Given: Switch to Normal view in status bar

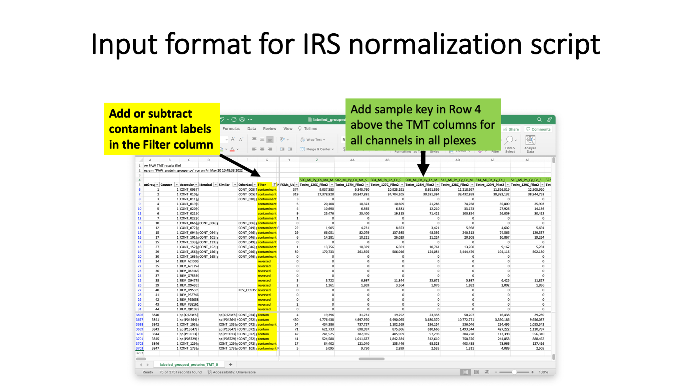Looking at the screenshot, I should point(465,372).
